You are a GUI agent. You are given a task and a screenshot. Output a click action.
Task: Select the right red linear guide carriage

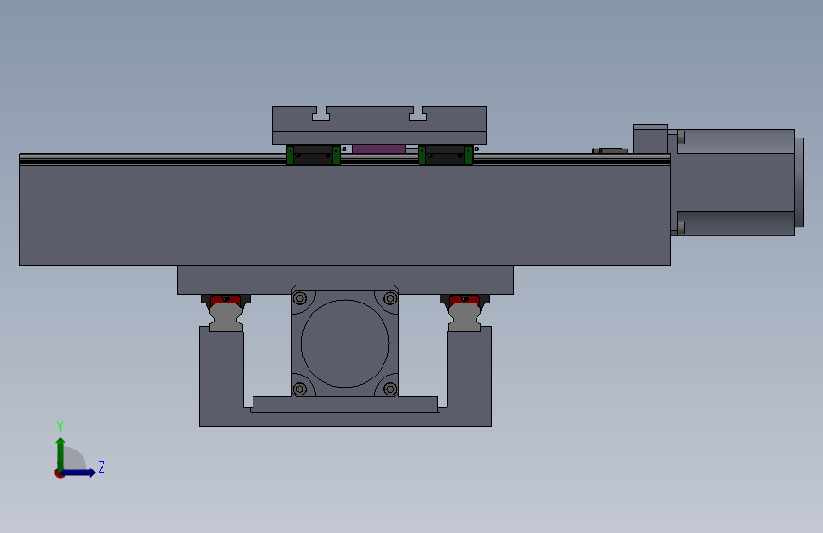[x=464, y=302]
